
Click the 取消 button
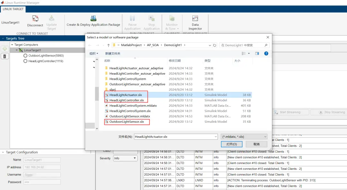pyautogui.click(x=256, y=144)
